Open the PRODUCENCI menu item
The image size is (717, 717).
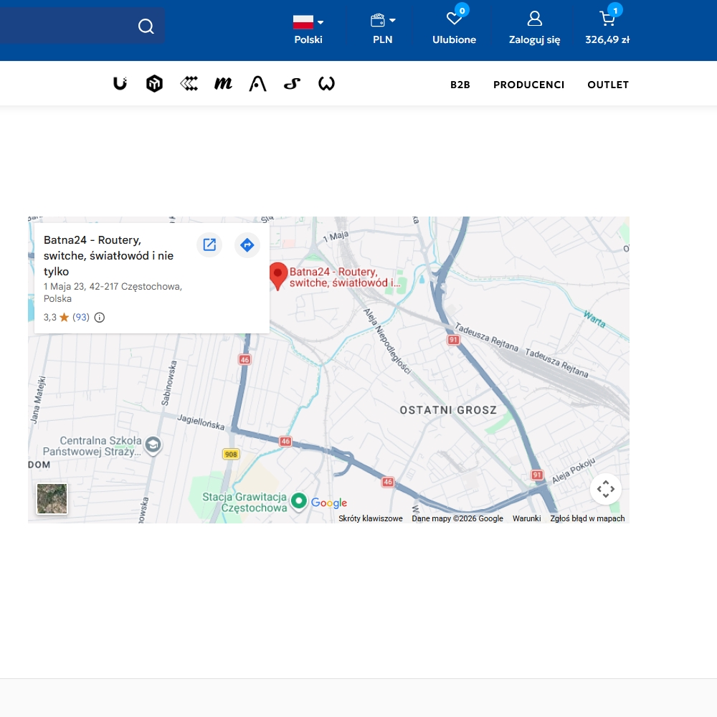pyautogui.click(x=528, y=85)
